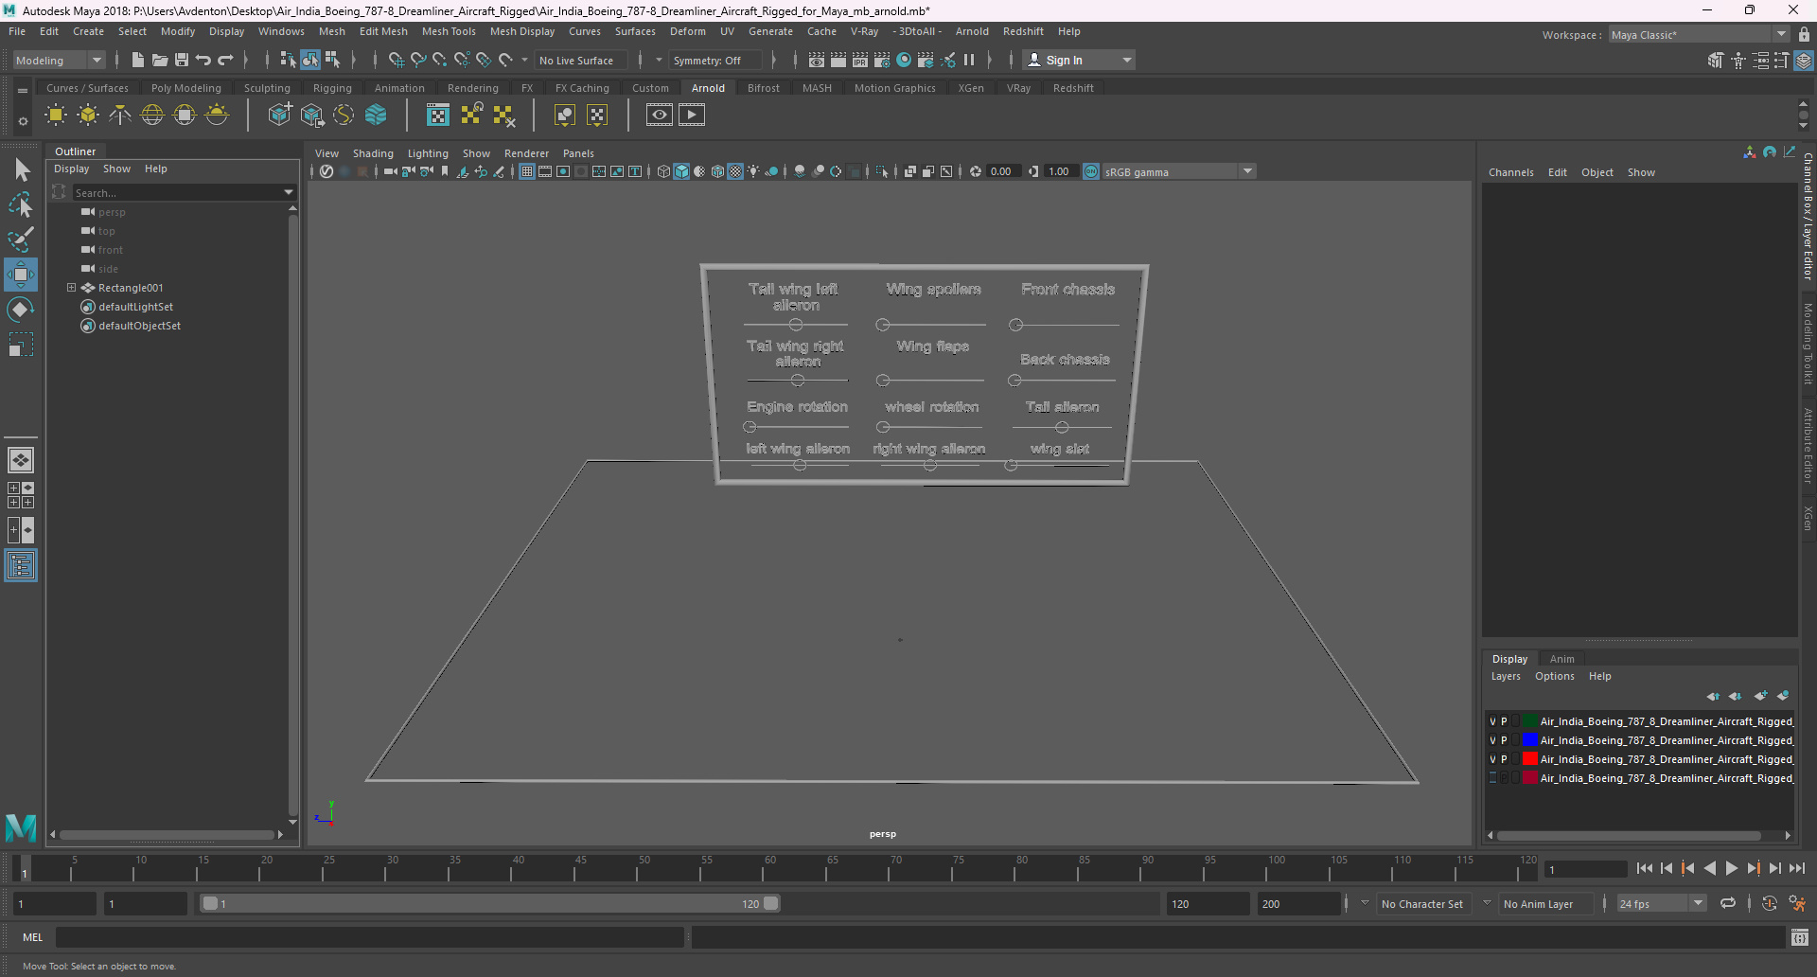
Task: Switch to the Redshift shelf tab
Action: tap(1073, 88)
